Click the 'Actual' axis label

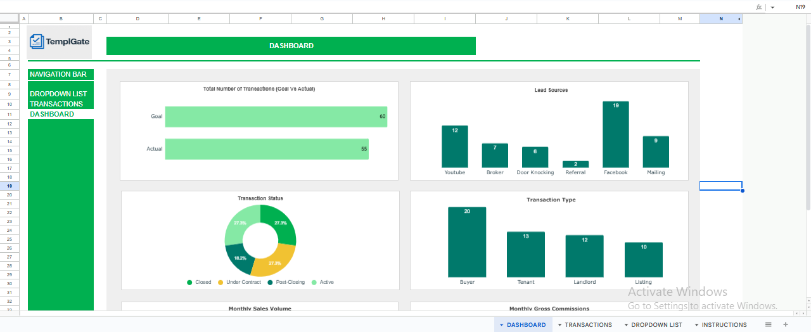(155, 149)
